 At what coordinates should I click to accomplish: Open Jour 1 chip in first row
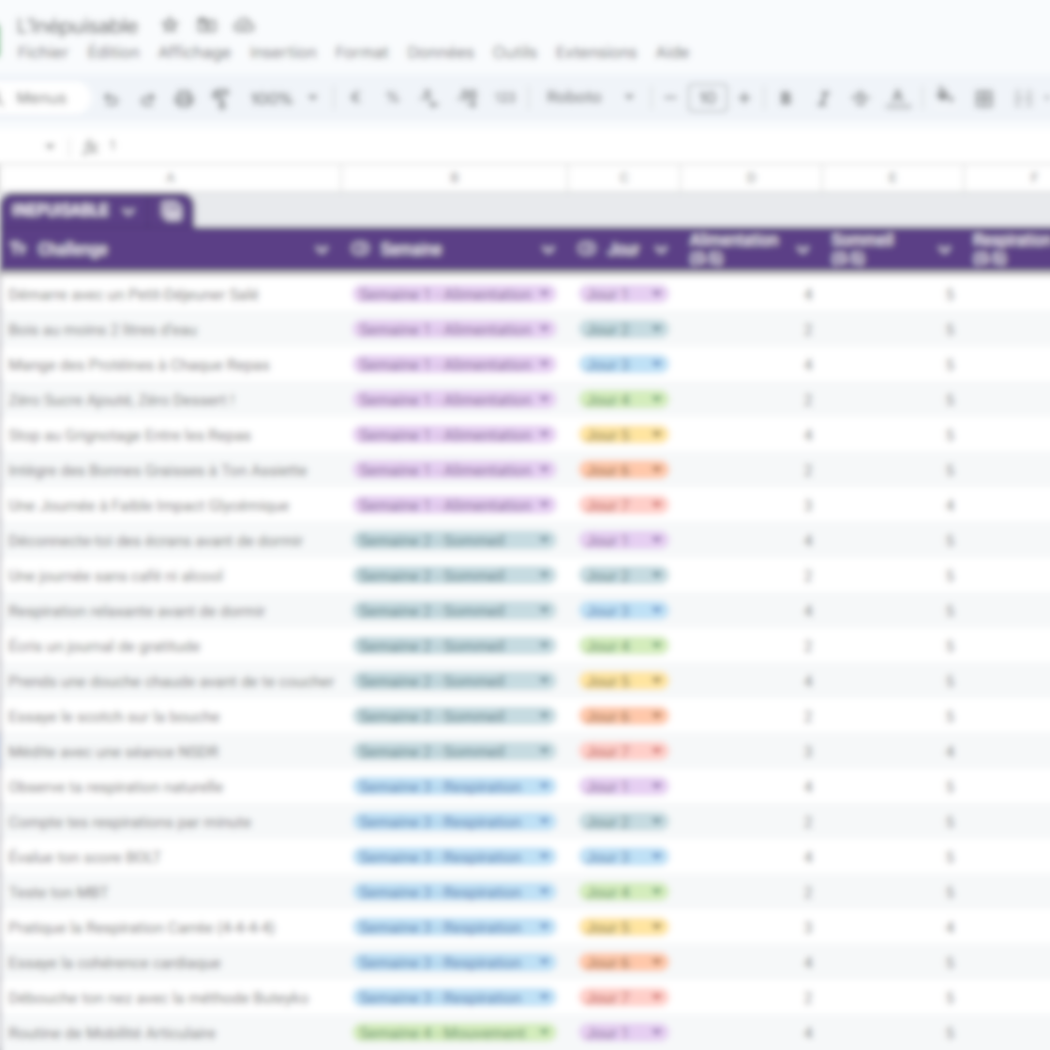coord(622,294)
